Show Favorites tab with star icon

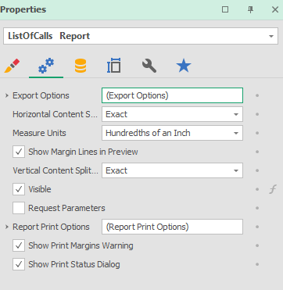click(x=184, y=66)
